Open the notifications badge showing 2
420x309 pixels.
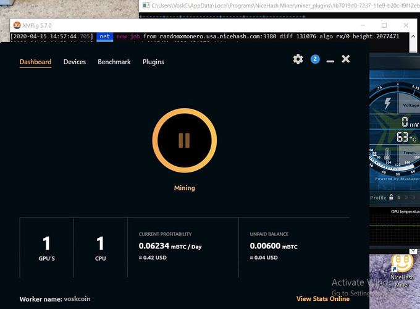coord(315,59)
